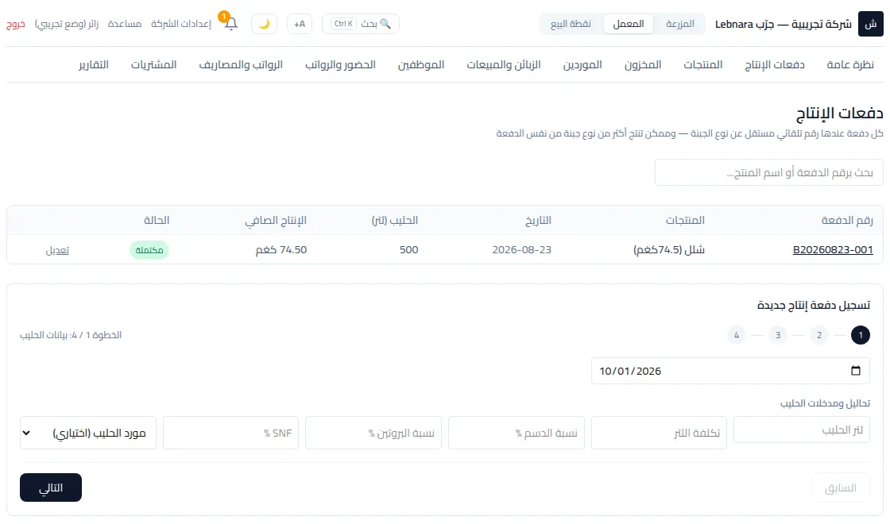Expand مورد الحليب (اختياري) dropdown

tap(88, 433)
